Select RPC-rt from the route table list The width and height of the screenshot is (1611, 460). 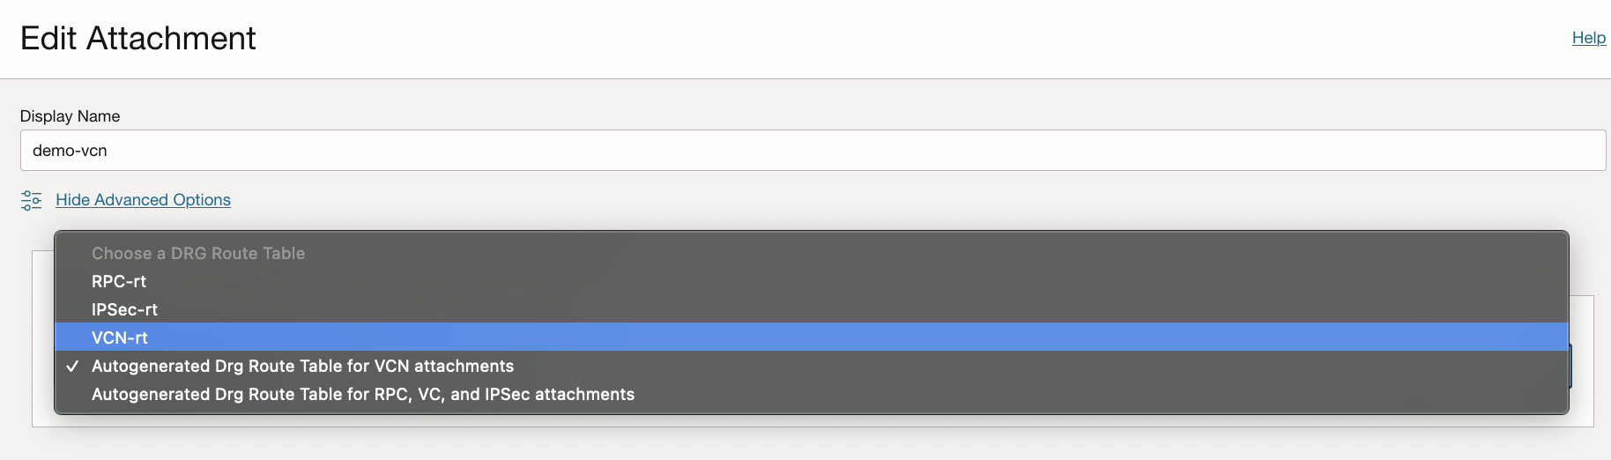click(119, 281)
